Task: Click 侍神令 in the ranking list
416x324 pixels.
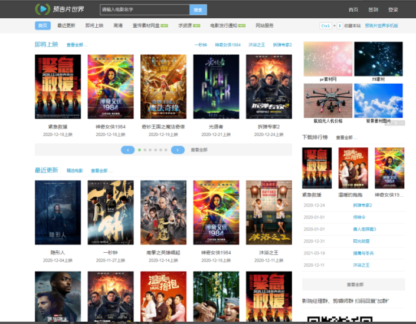Action: pos(359,217)
